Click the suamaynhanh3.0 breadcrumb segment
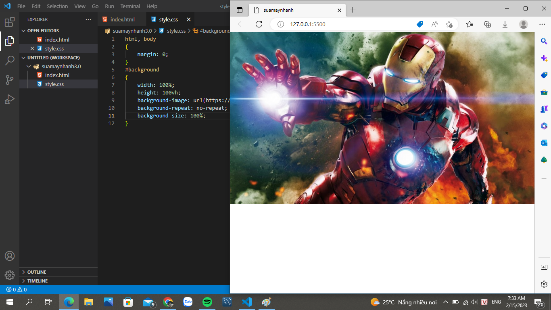The image size is (551, 310). click(x=132, y=31)
